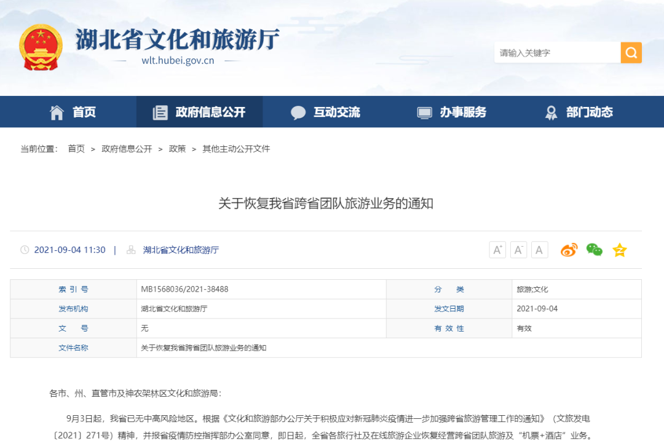Screen dimensions: 664x441
Task: Click 湖北省文化和旅游厅 source link under title
Action: [x=181, y=250]
